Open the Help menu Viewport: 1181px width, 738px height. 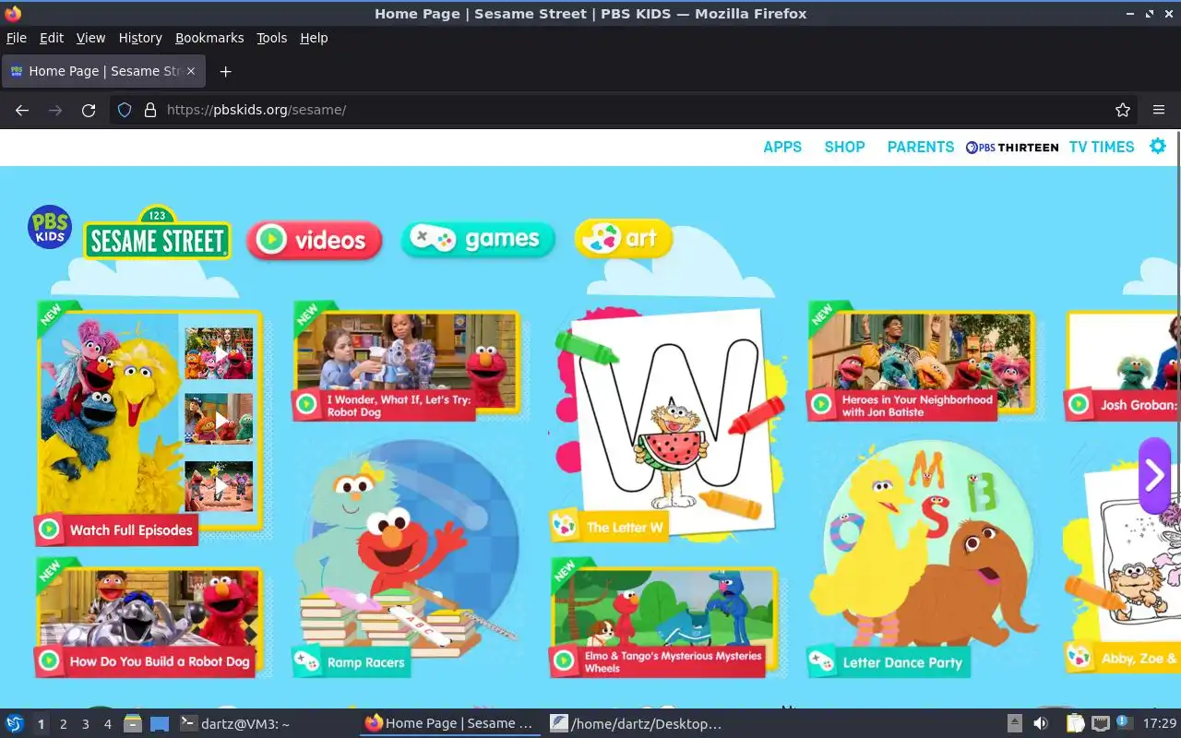click(x=314, y=38)
